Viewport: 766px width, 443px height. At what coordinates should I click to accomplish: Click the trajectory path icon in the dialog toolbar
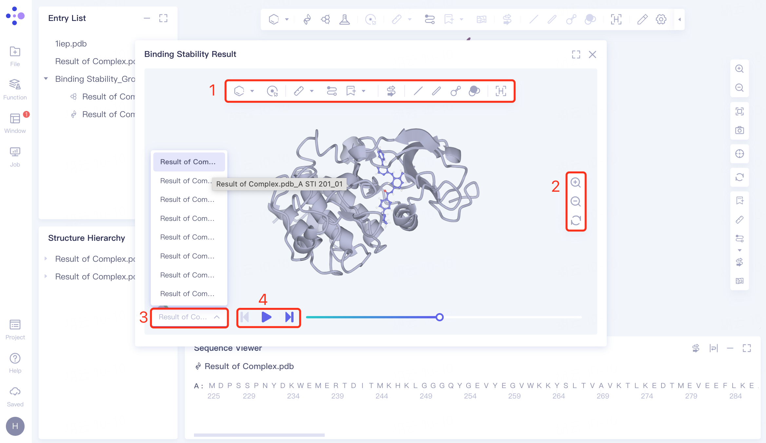click(x=332, y=91)
